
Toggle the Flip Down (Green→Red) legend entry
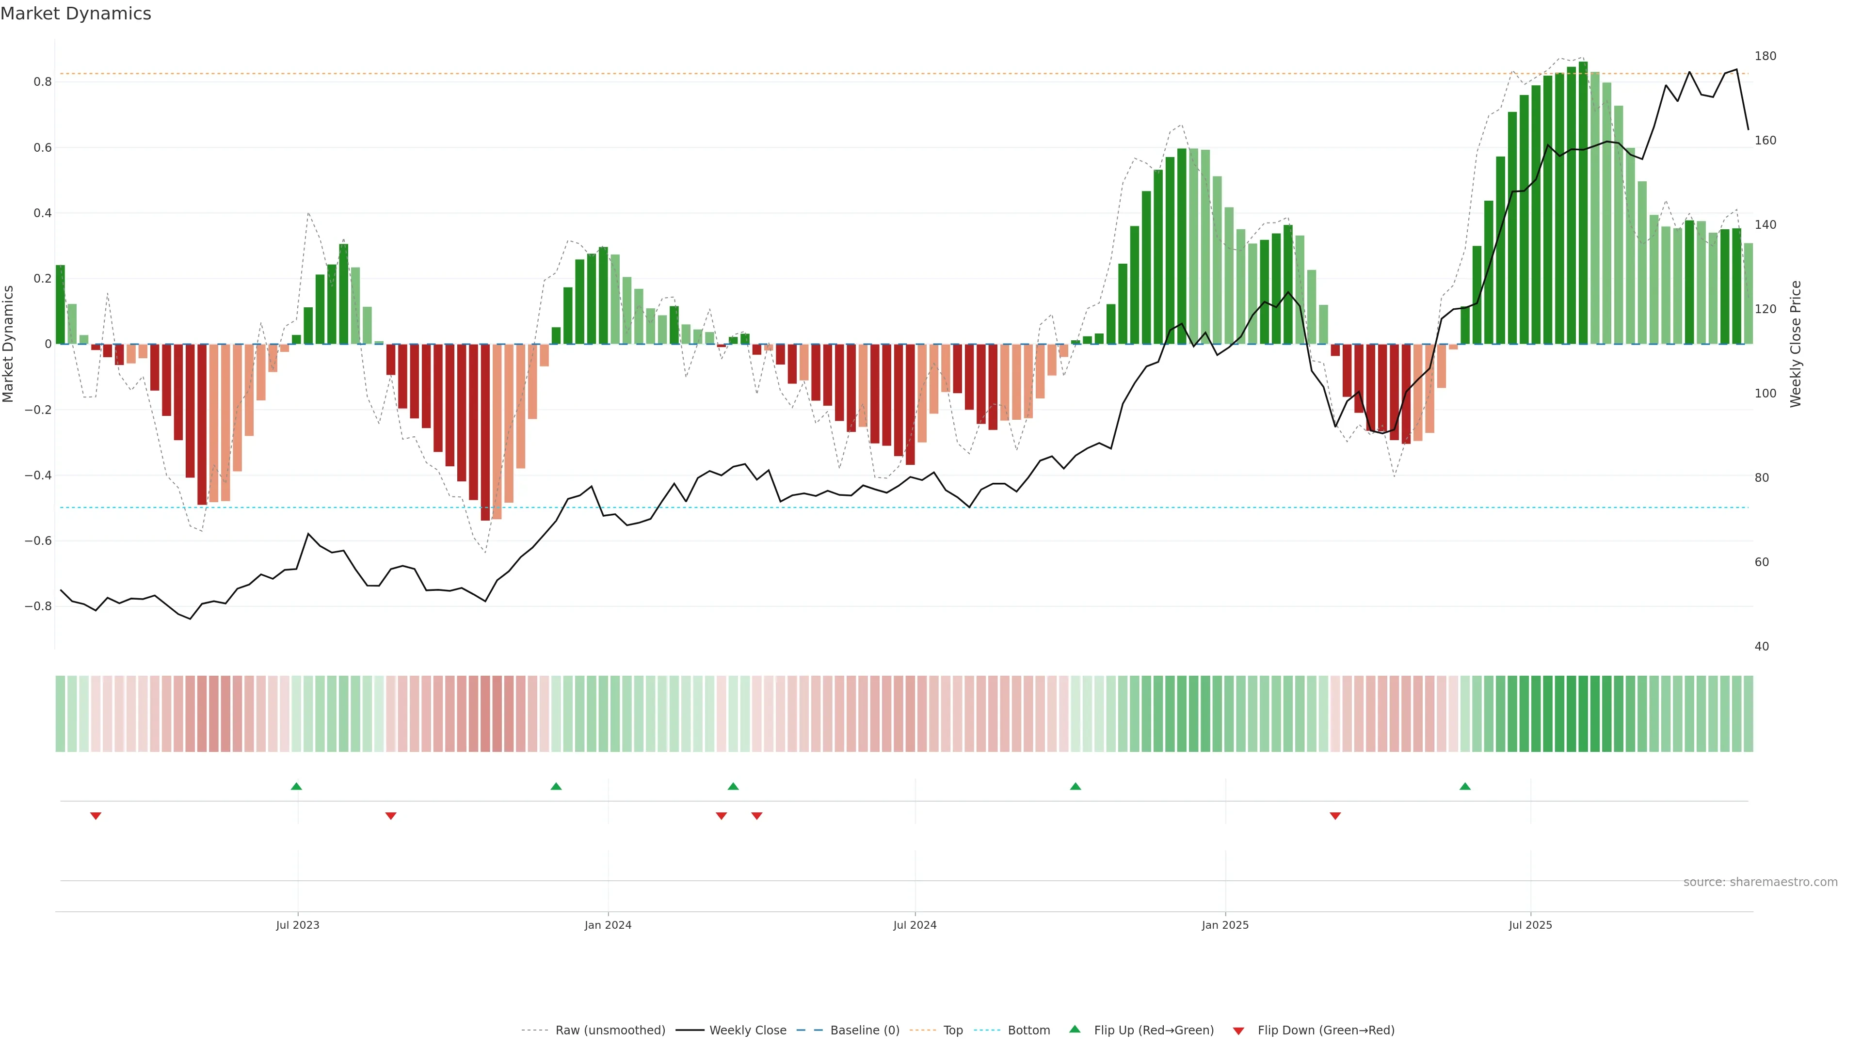tap(1326, 1031)
